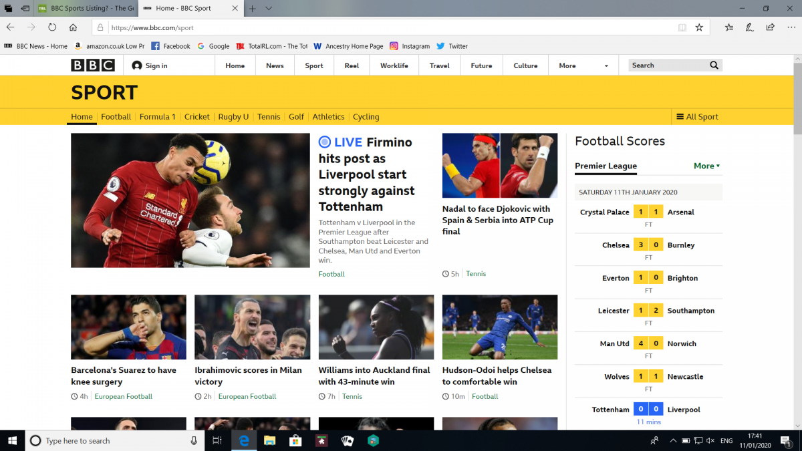Open Hudson-Odoi helps Chelsea article

[x=497, y=375]
